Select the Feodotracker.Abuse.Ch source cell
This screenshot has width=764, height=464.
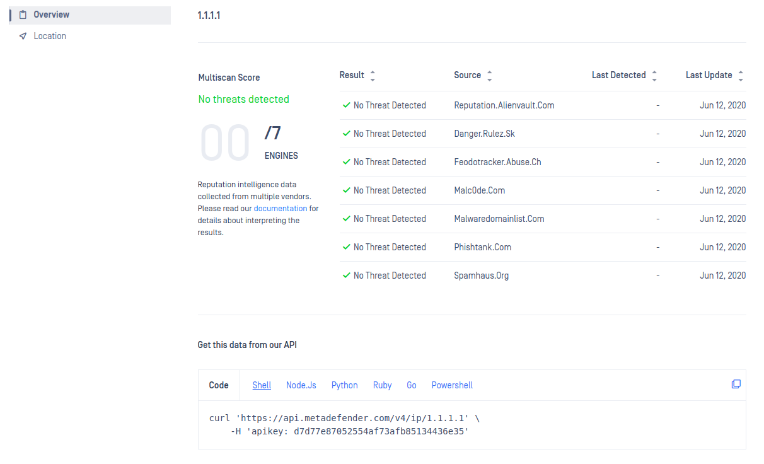pyautogui.click(x=497, y=162)
